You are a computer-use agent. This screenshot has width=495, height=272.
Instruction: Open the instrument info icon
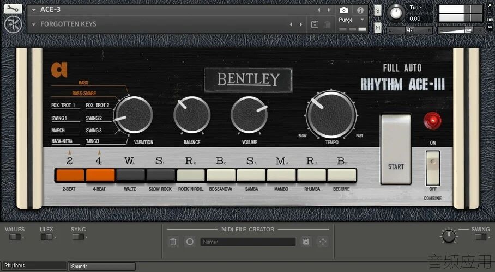[360, 10]
